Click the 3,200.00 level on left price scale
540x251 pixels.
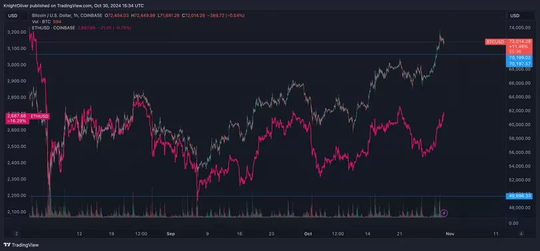tap(17, 32)
